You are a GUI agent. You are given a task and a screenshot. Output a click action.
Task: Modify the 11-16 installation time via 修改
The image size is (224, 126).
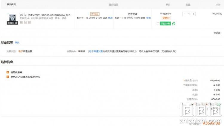pyautogui.click(x=148, y=18)
